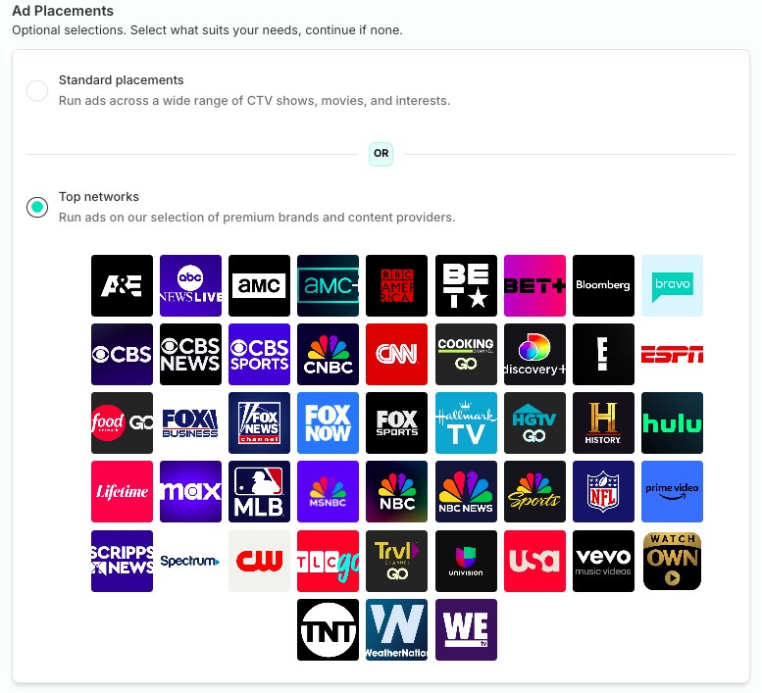This screenshot has width=762, height=693.
Task: Select the Bravo logo
Action: (x=672, y=285)
